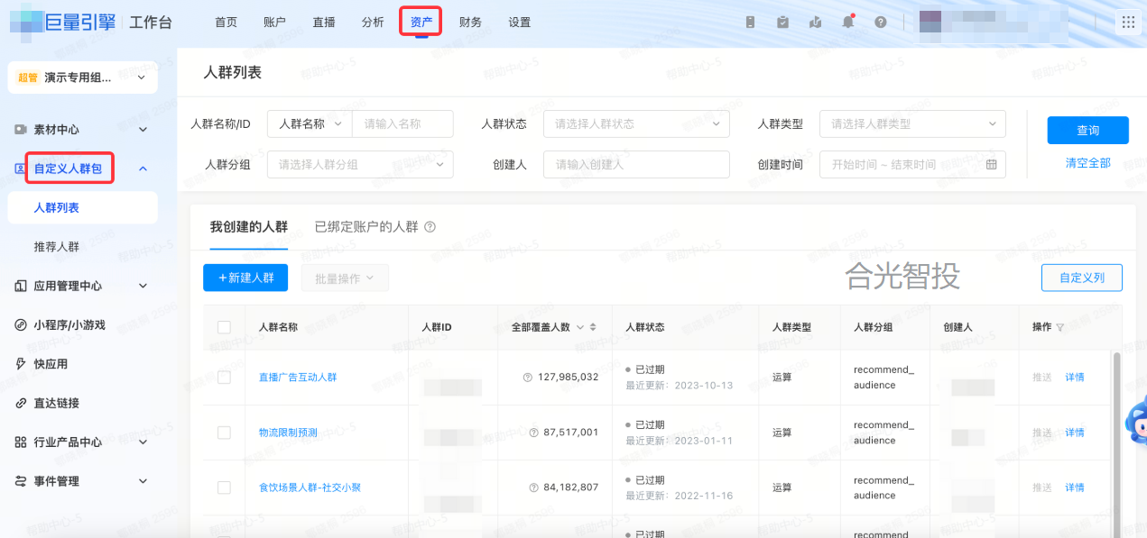The height and width of the screenshot is (538, 1147).
Task: Open 分析 in top navigation
Action: pyautogui.click(x=372, y=23)
